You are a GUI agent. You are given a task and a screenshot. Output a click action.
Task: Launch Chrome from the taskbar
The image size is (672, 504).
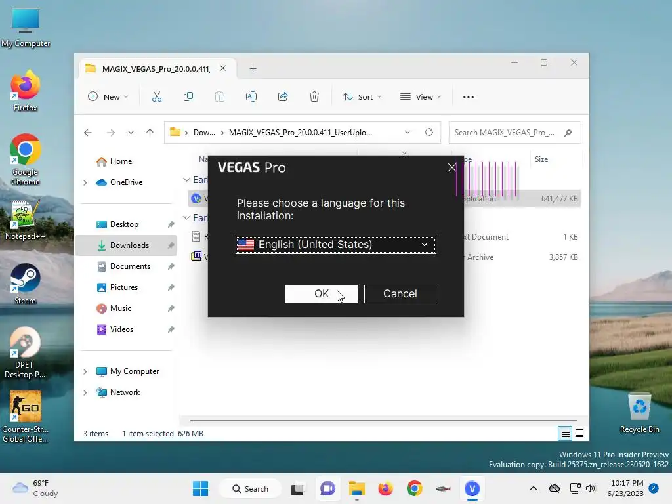[415, 488]
